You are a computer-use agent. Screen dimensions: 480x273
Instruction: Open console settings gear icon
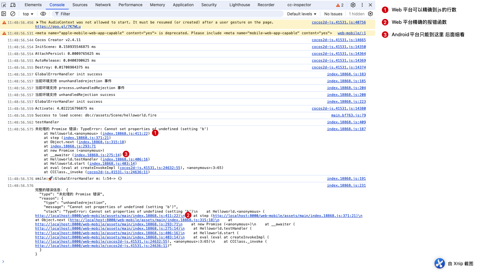(x=370, y=14)
